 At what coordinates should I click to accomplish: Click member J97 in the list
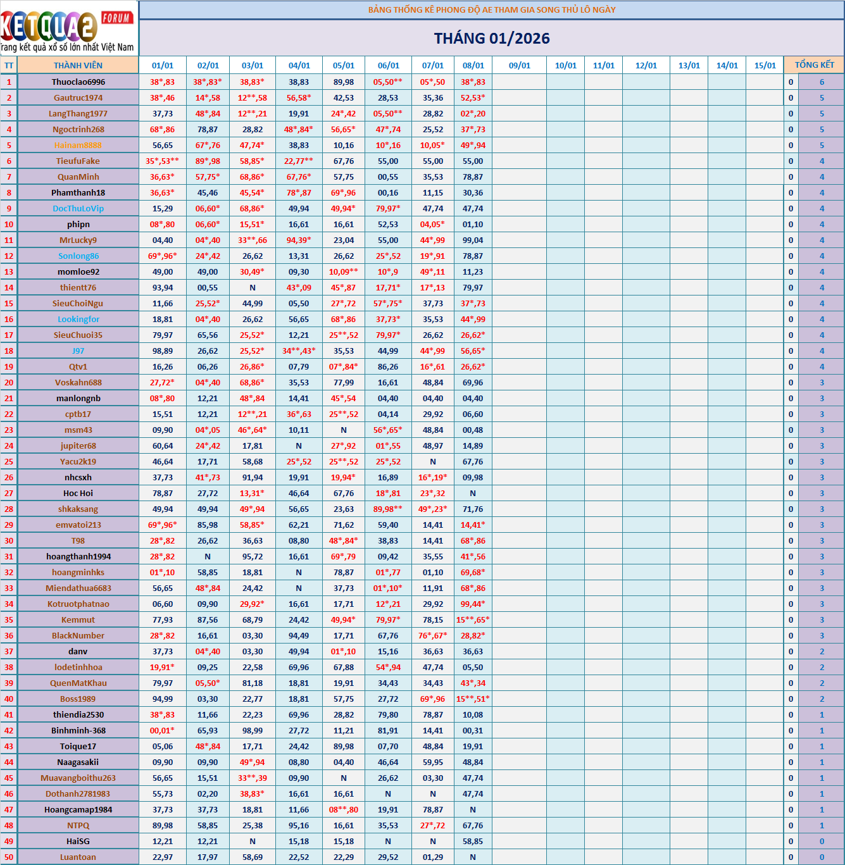pos(78,351)
